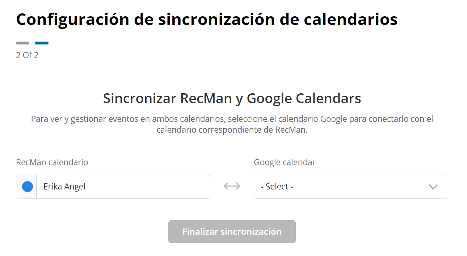The height and width of the screenshot is (256, 467).
Task: Click the 'Erika Angel' name text
Action: [x=64, y=187]
